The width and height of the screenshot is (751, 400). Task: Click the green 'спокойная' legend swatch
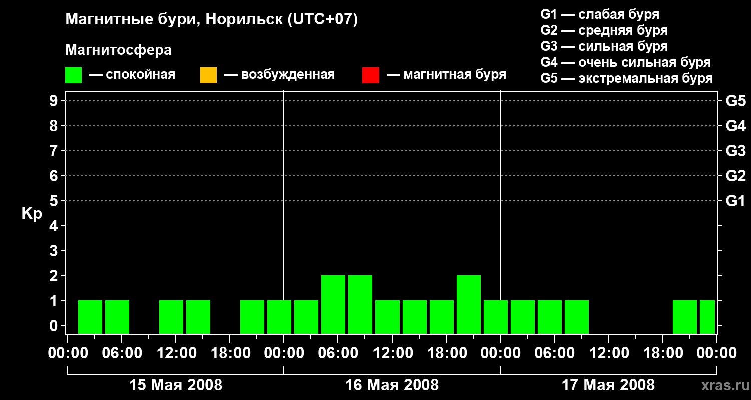tap(74, 75)
